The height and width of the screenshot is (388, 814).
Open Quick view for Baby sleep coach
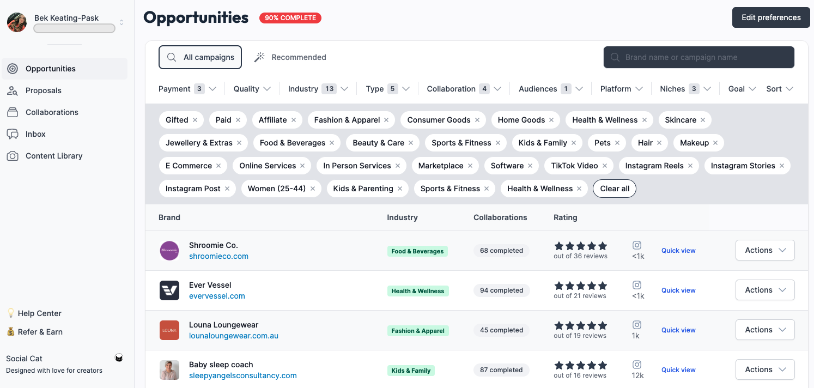[678, 370]
